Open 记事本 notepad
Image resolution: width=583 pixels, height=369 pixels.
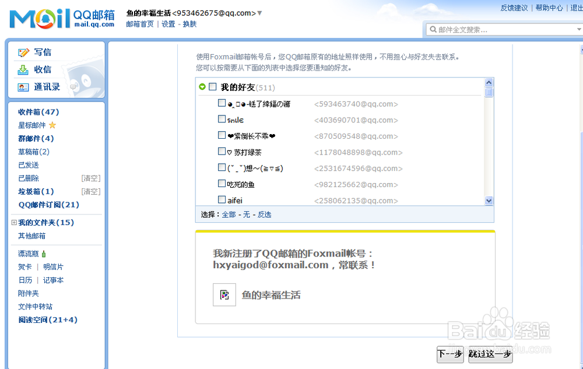coord(53,280)
